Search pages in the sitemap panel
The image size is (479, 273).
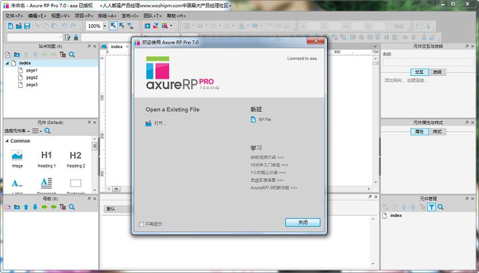[72, 55]
